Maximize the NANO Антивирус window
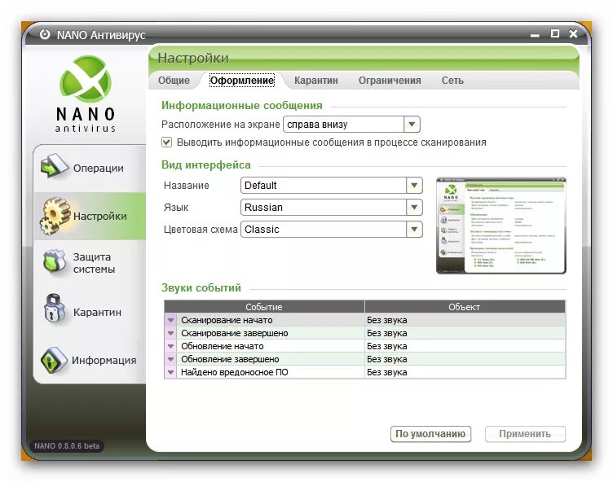Image resolution: width=613 pixels, height=482 pixels. click(x=555, y=33)
